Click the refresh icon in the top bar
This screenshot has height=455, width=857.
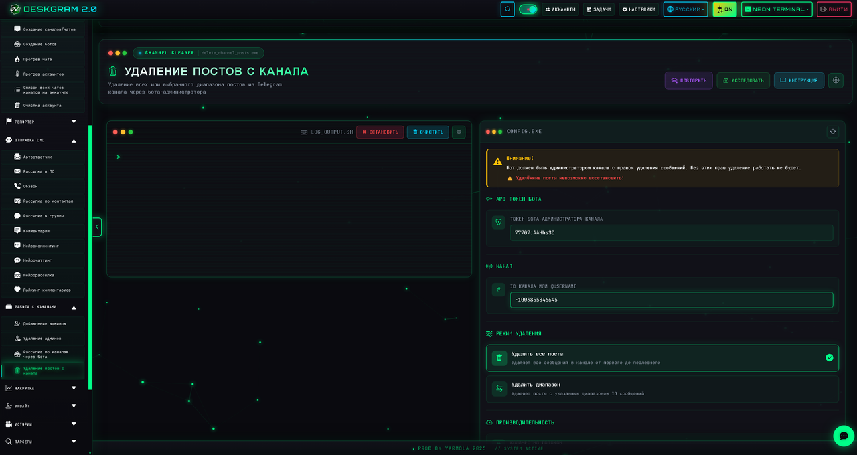coord(508,9)
